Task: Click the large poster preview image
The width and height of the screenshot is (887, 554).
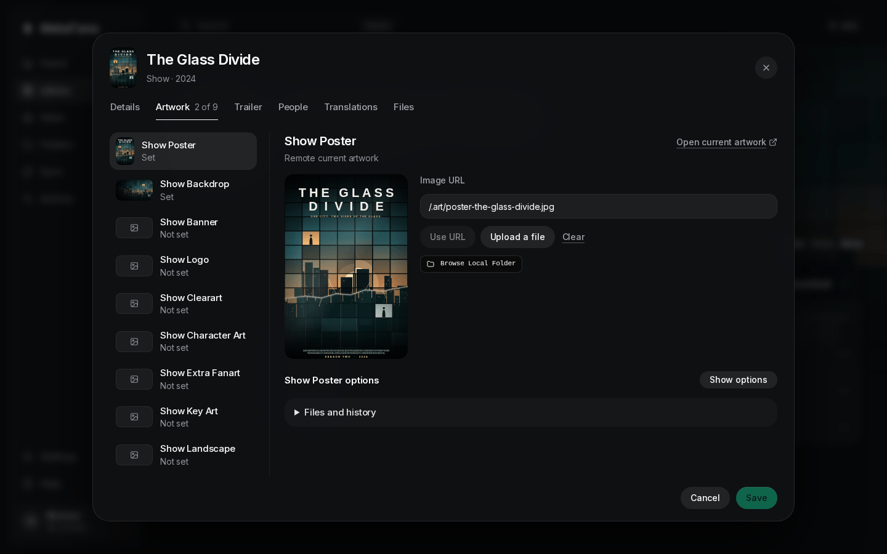Action: tap(346, 267)
